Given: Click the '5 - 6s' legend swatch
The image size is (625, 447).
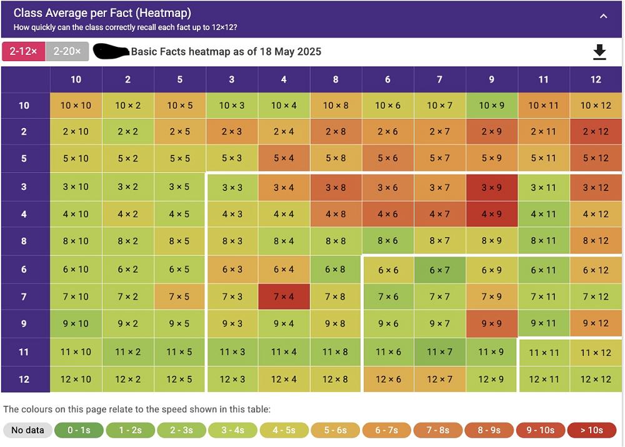Looking at the screenshot, I should tap(335, 430).
